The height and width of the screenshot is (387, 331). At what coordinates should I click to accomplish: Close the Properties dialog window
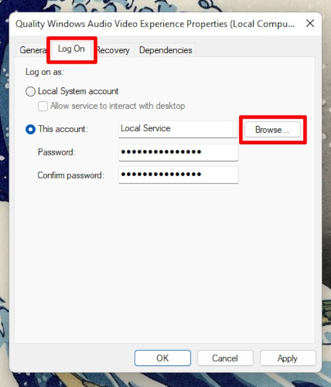(310, 23)
